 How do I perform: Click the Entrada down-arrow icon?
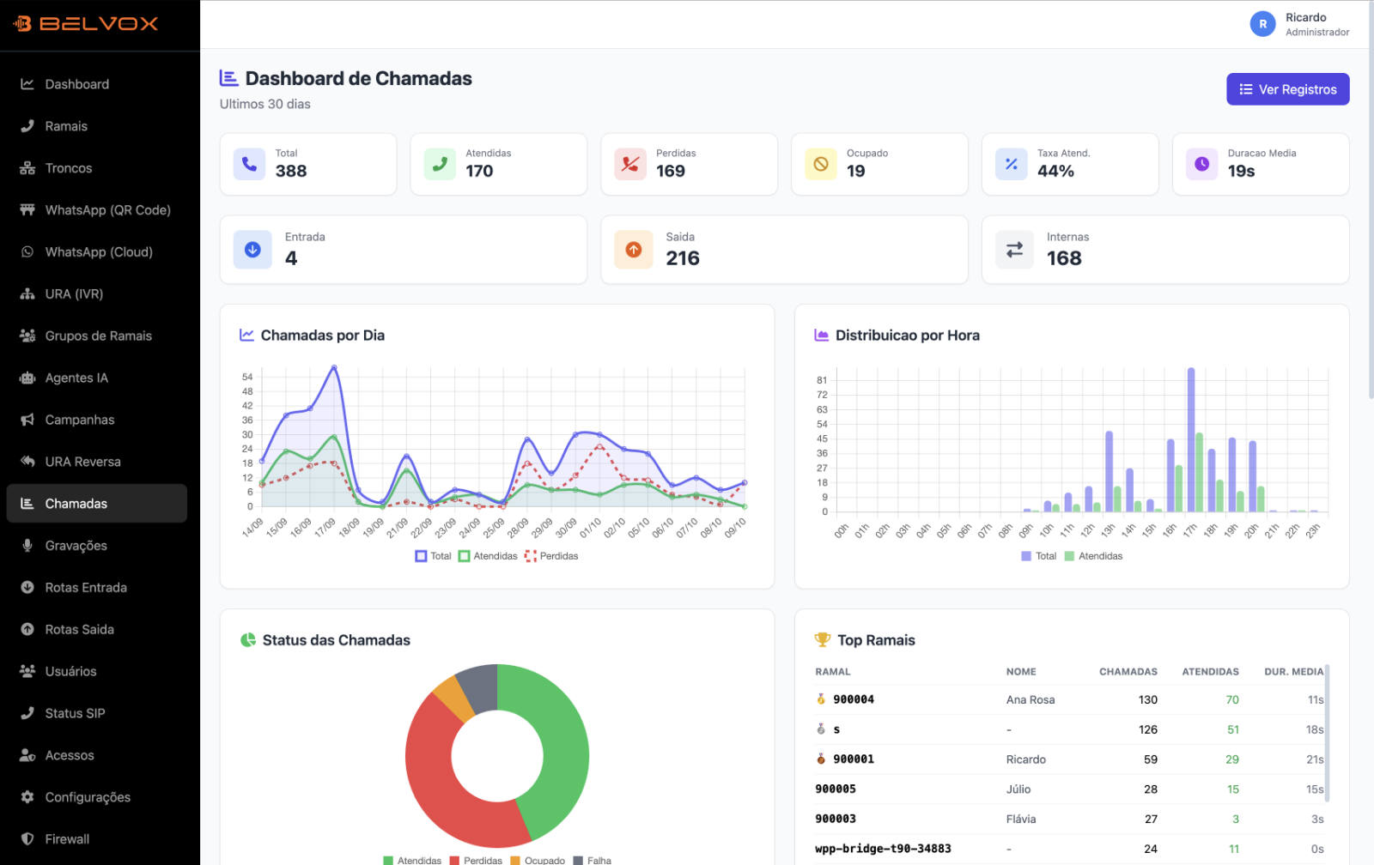click(252, 250)
